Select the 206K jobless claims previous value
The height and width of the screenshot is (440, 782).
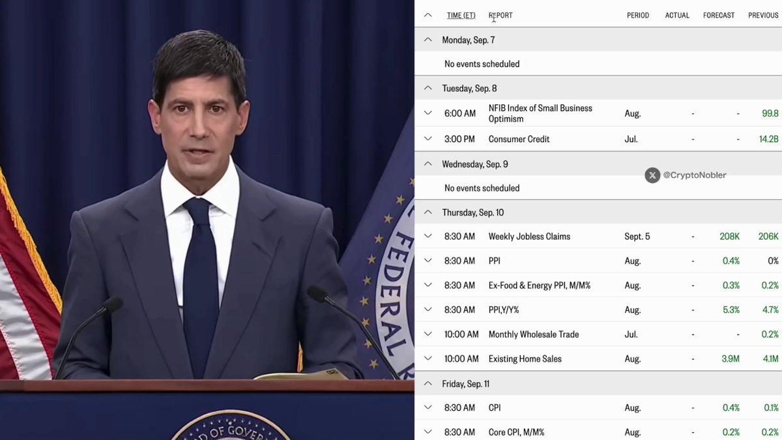point(769,237)
